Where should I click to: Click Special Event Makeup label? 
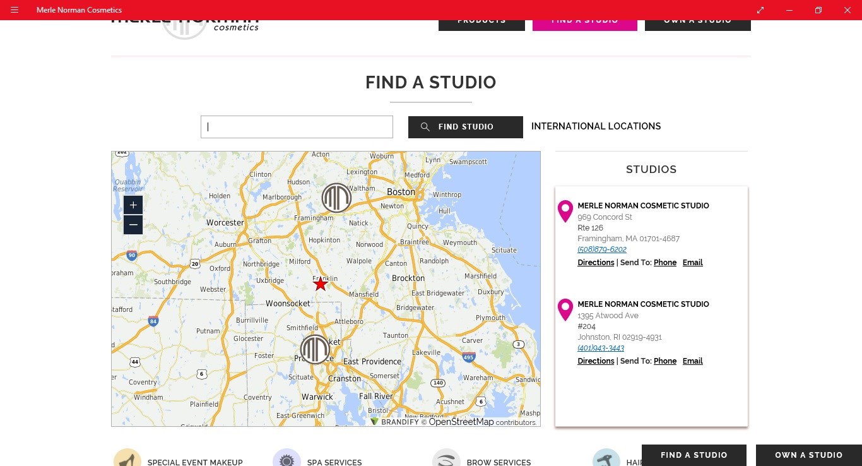point(195,462)
